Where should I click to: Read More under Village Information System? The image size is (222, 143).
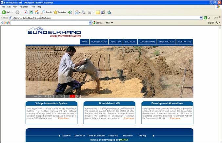[63, 118]
